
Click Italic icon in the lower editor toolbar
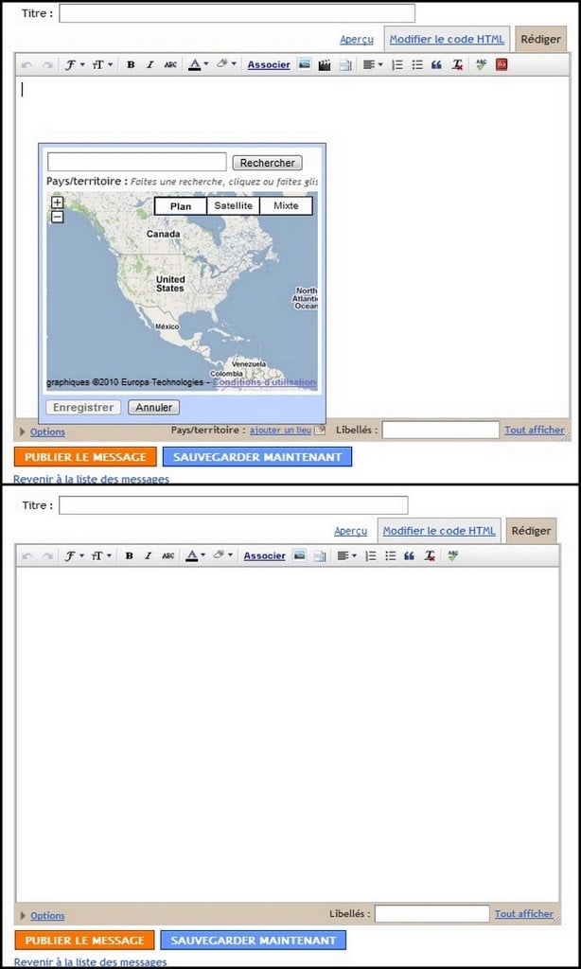147,555
